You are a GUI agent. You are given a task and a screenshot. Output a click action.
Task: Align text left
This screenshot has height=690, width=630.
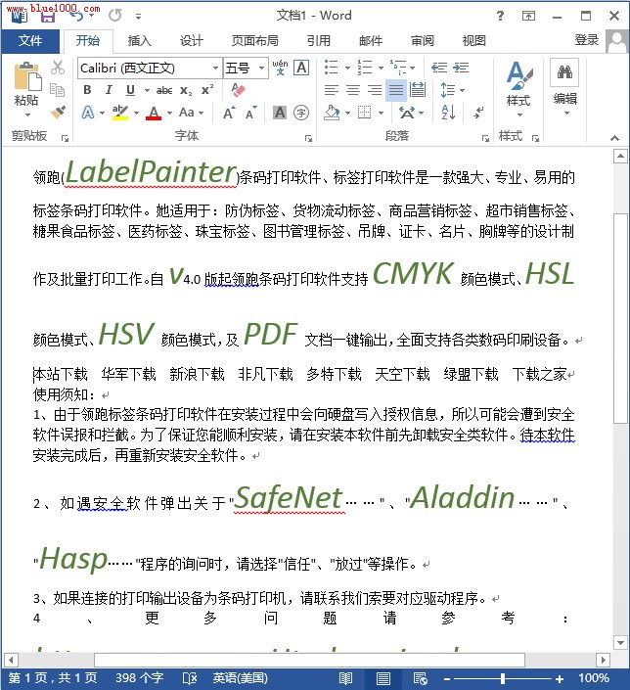click(x=332, y=90)
